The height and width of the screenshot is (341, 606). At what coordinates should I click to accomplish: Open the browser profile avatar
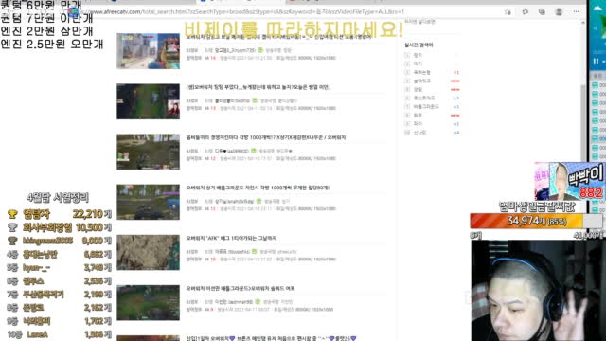point(559,12)
